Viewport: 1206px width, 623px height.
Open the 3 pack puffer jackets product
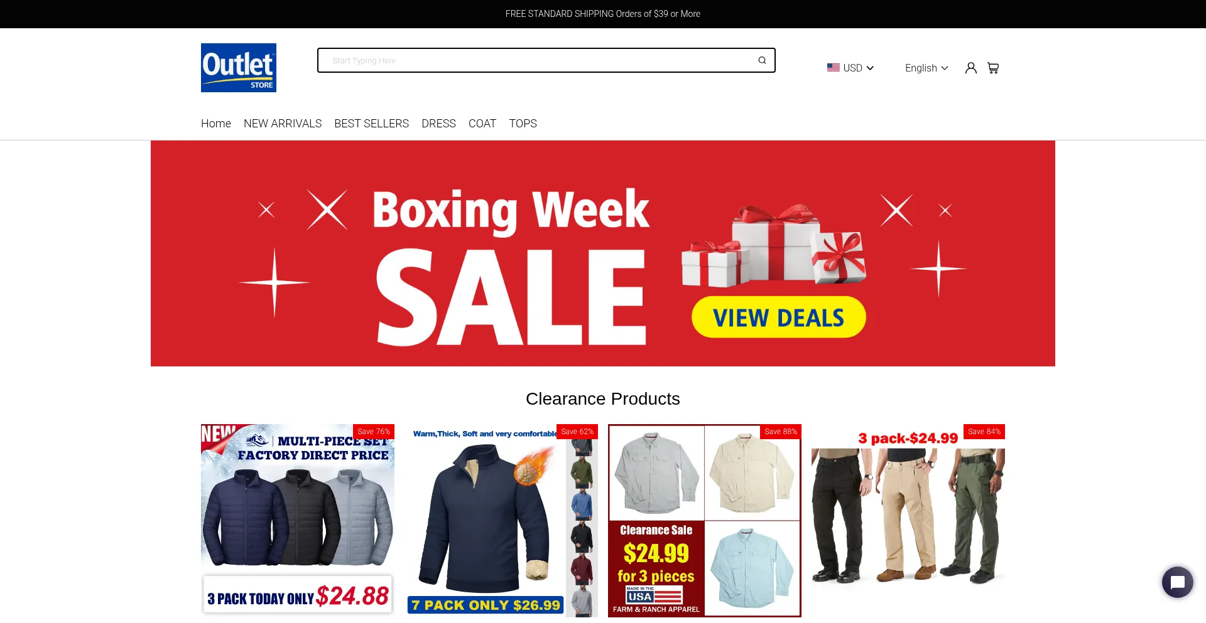click(x=298, y=521)
